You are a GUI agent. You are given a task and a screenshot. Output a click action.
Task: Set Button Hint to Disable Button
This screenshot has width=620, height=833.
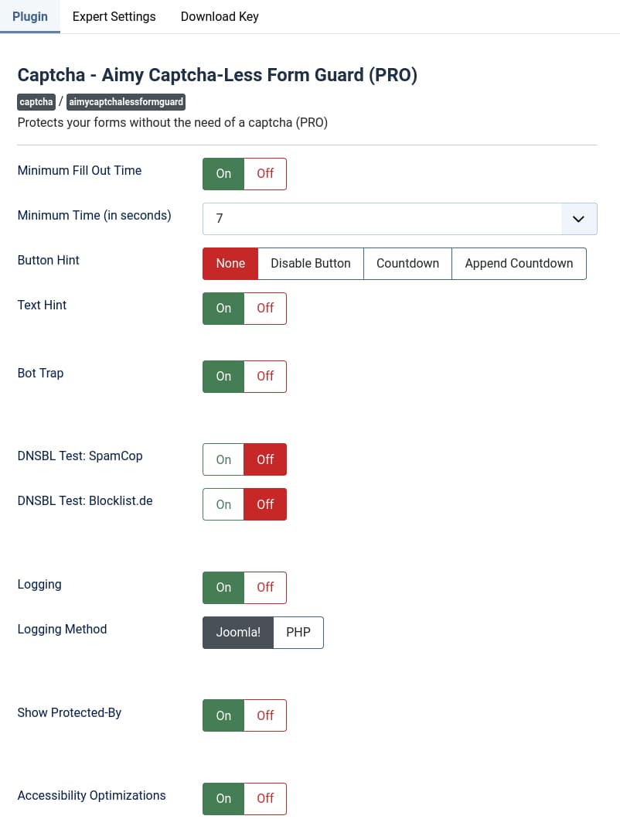[310, 264]
